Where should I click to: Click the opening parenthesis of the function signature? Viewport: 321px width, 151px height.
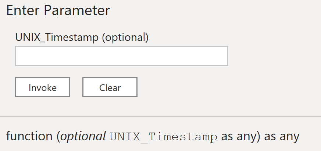[x=58, y=137]
